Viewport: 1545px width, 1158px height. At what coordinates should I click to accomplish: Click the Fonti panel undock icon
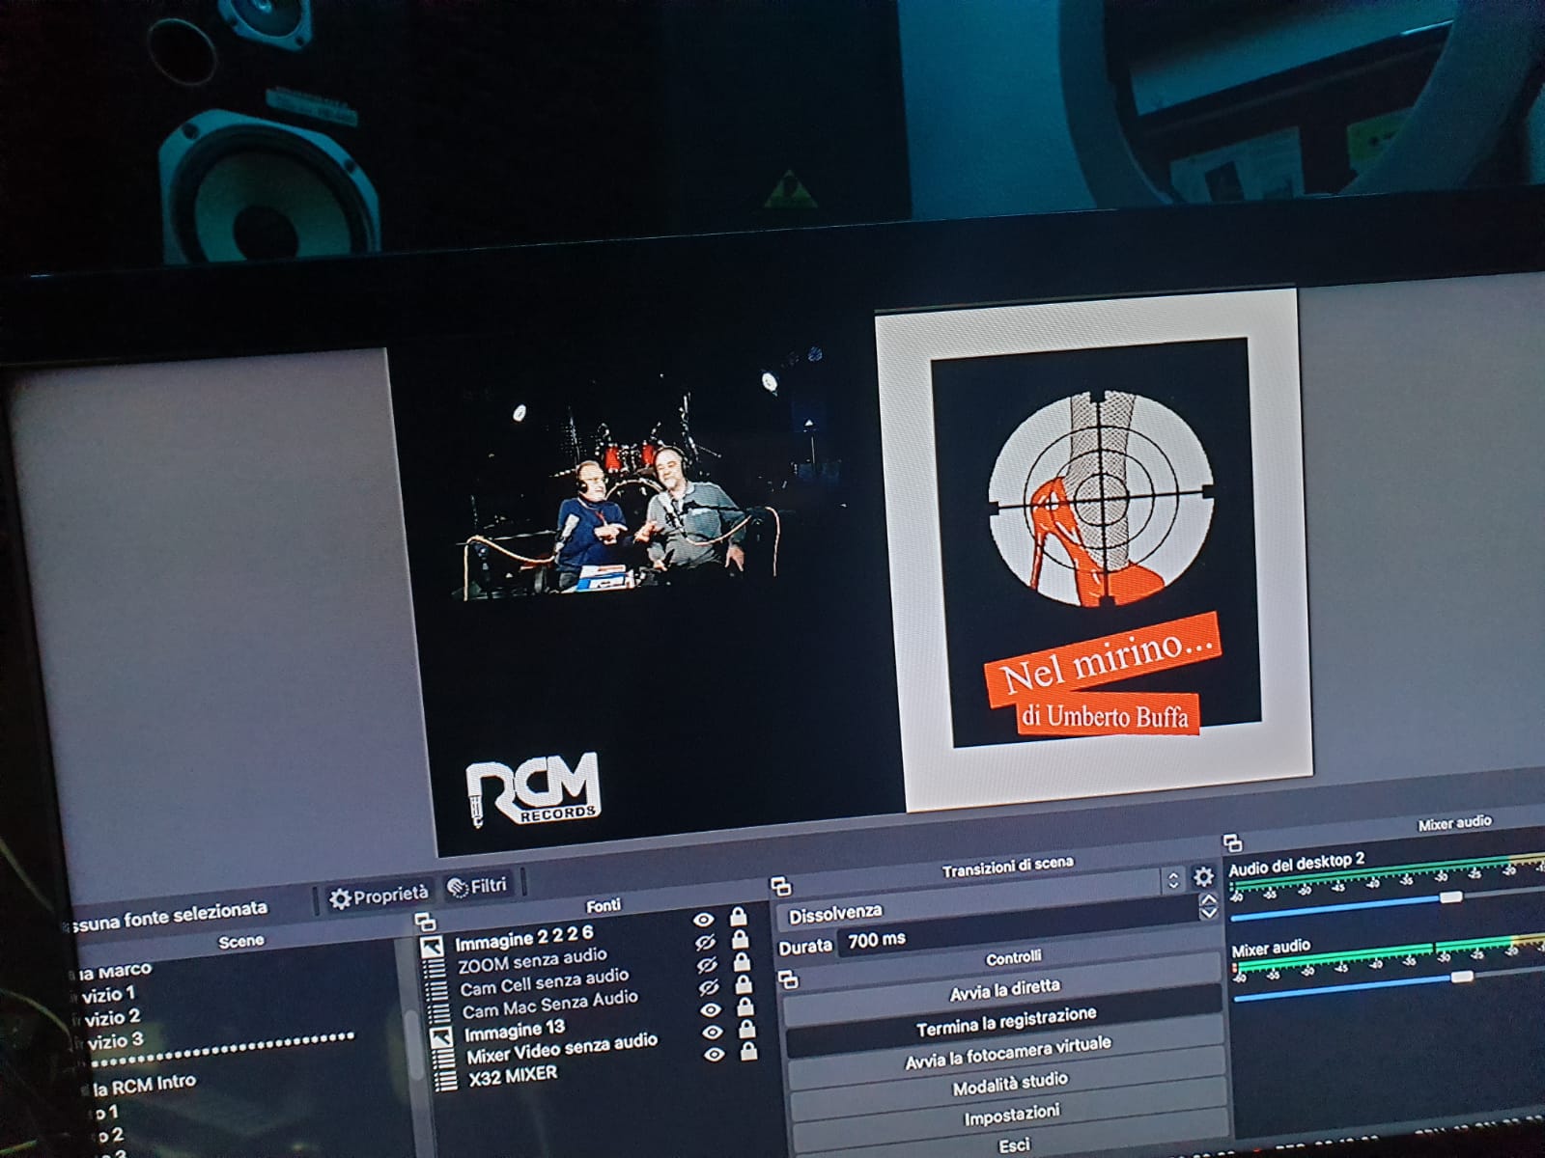424,922
